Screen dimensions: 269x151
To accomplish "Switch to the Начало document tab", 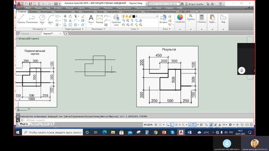I will point(25,34).
